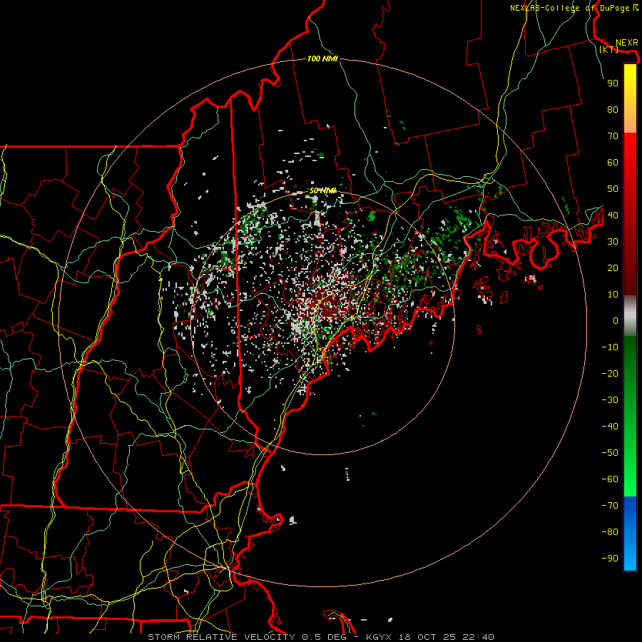Pick the gray near-zero segment of color bar
The height and width of the screenshot is (642, 642).
point(630,316)
